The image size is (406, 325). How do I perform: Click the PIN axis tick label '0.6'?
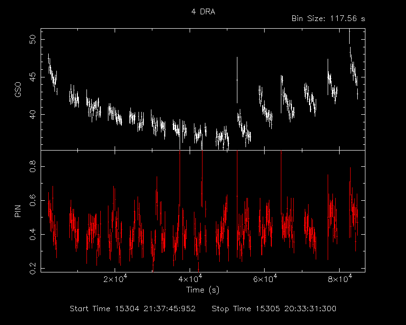pos(33,200)
